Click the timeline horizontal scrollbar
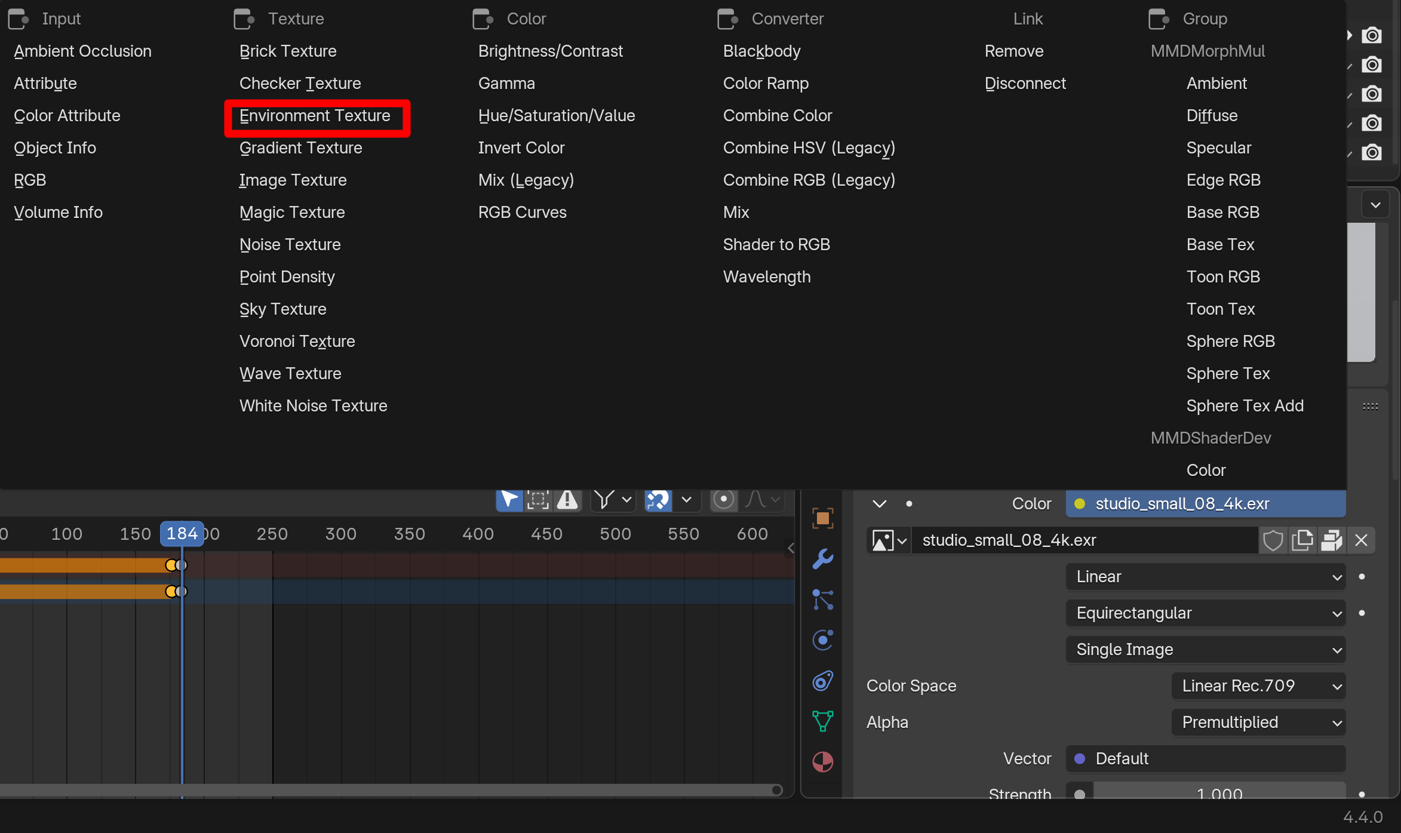The height and width of the screenshot is (833, 1401). tap(391, 790)
